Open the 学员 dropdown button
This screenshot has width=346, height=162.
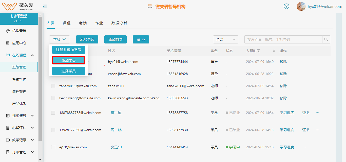(x=60, y=39)
